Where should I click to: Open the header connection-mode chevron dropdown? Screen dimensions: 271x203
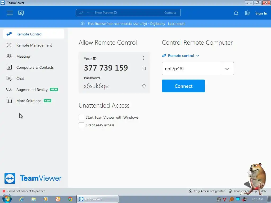click(88, 13)
